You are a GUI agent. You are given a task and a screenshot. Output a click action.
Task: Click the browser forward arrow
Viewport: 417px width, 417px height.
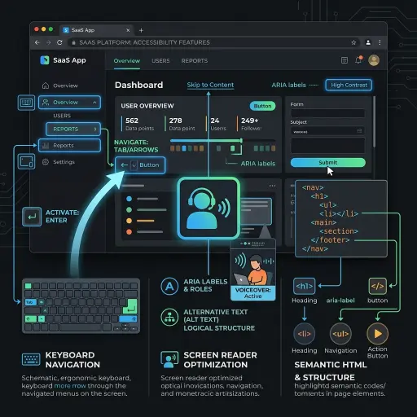(48, 42)
